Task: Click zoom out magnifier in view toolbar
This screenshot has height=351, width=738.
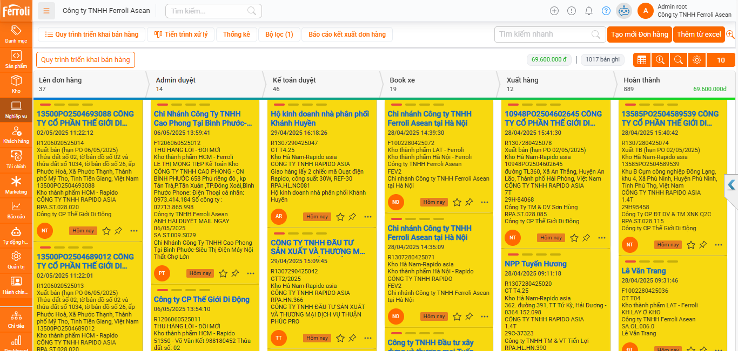Action: (679, 60)
